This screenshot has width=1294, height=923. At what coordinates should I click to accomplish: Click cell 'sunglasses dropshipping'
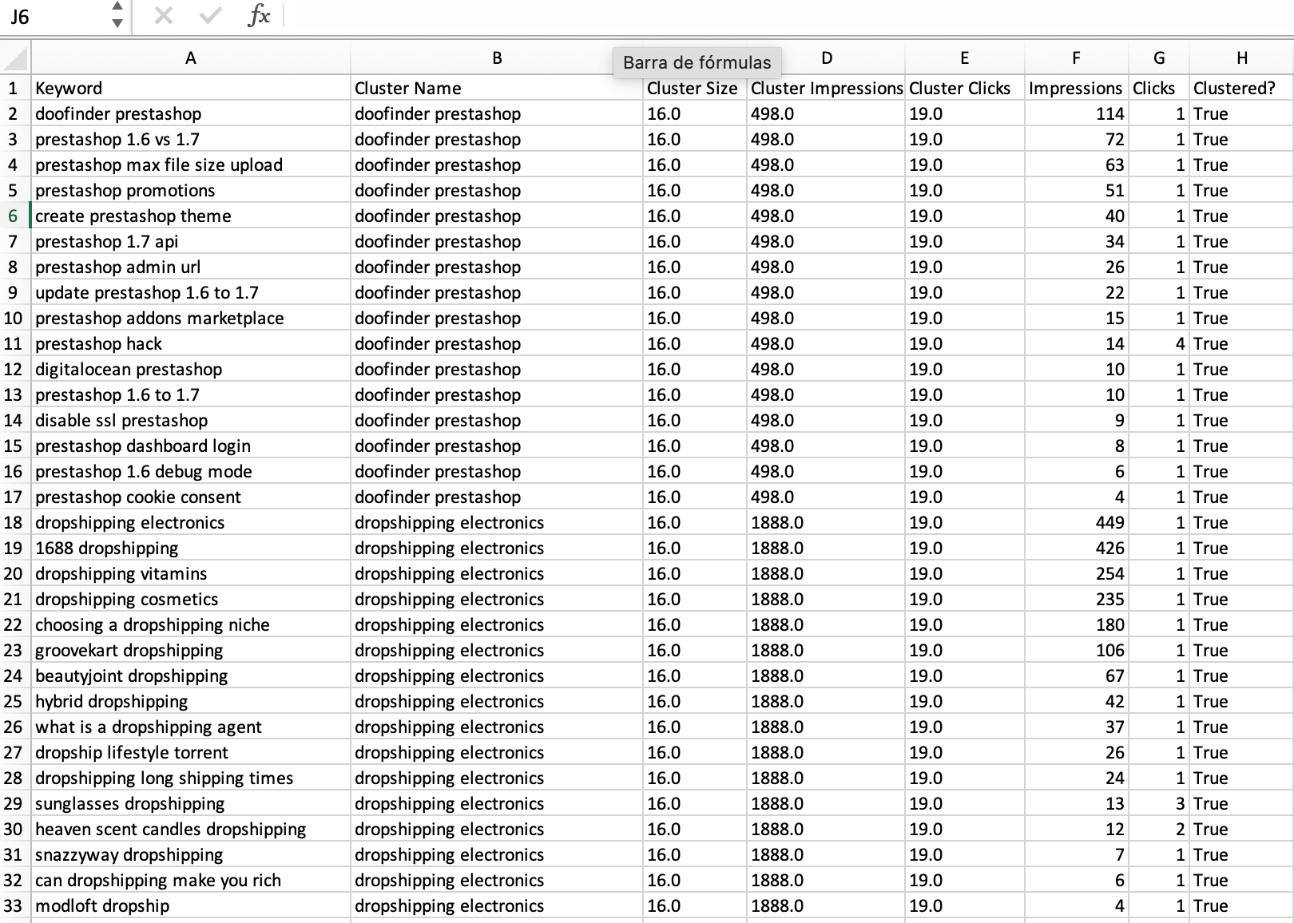[190, 803]
